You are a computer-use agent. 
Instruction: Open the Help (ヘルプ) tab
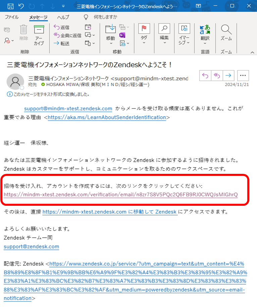click(x=63, y=17)
